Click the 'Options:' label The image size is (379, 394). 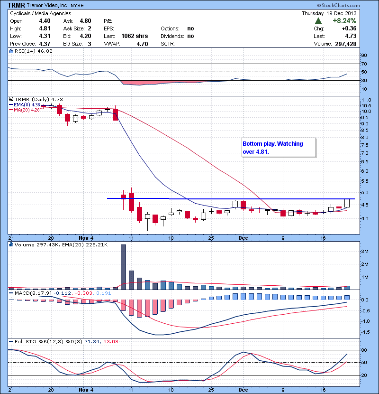pyautogui.click(x=170, y=28)
